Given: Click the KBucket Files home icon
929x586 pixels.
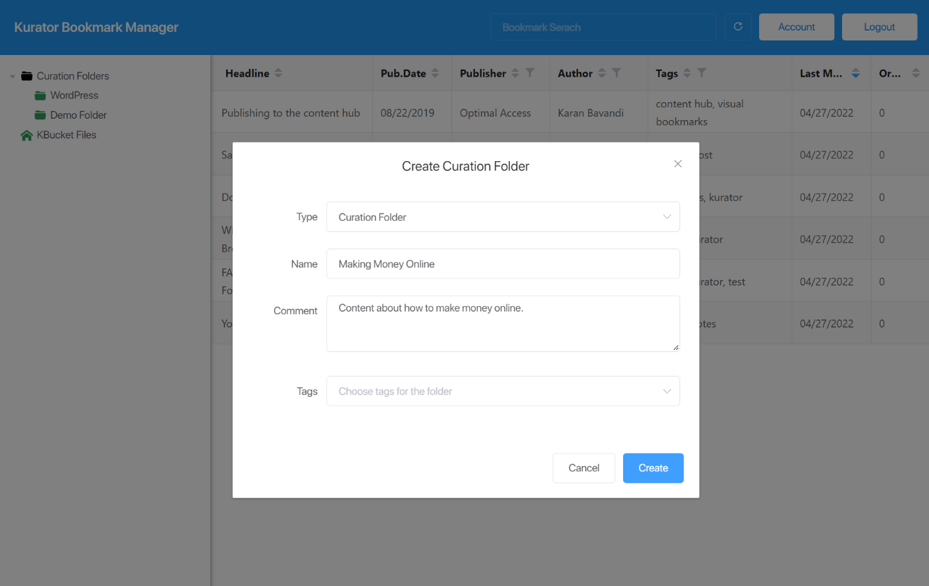Looking at the screenshot, I should pos(27,135).
